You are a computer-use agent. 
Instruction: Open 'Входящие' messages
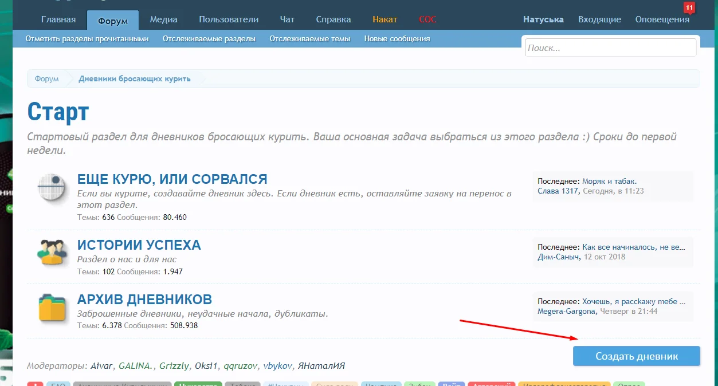(599, 19)
